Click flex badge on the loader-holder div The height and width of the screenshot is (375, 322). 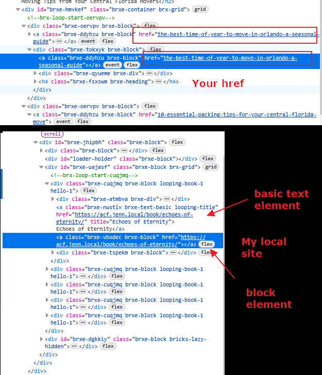click(208, 159)
